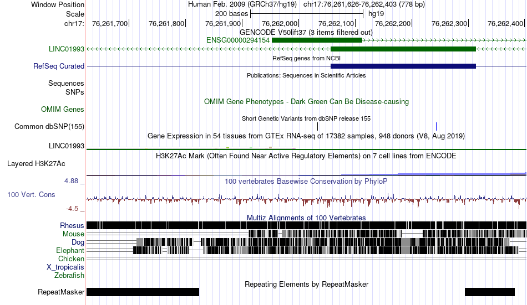Click the Sequences track label
Viewport: 527px width, 305px height.
coord(66,83)
